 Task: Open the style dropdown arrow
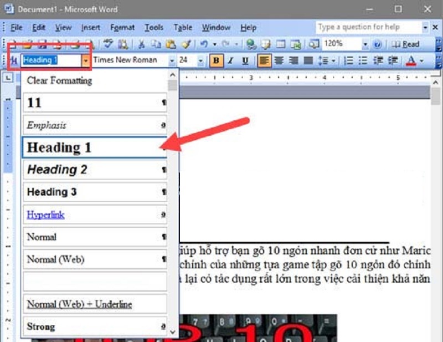click(x=86, y=60)
